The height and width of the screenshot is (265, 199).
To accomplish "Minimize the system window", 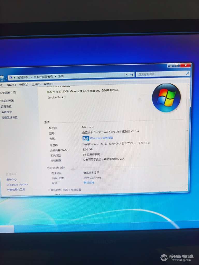I will [x=171, y=65].
